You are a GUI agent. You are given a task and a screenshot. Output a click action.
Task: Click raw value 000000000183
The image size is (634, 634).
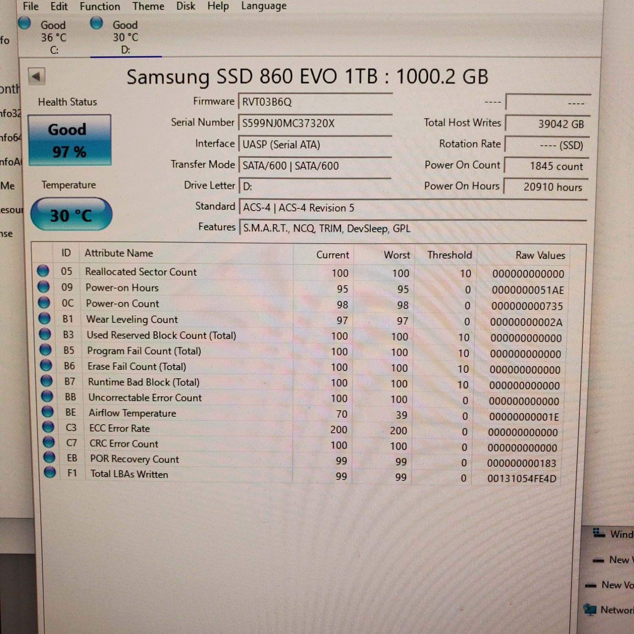tap(522, 463)
